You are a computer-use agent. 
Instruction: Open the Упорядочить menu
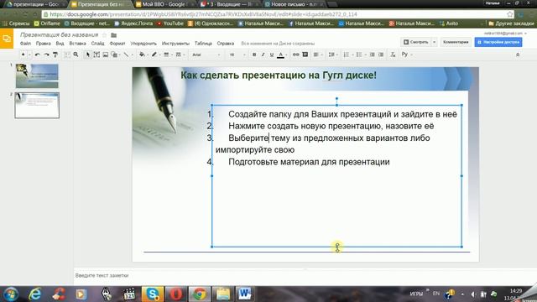143,44
